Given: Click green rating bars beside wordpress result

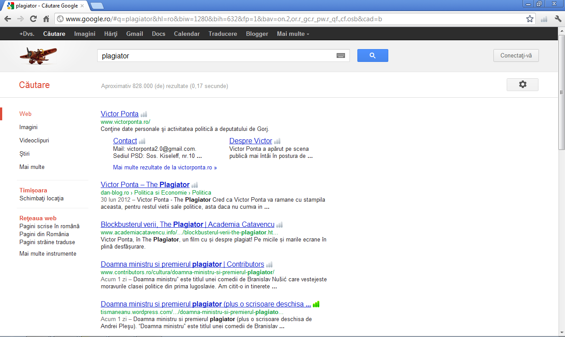Looking at the screenshot, I should point(316,304).
